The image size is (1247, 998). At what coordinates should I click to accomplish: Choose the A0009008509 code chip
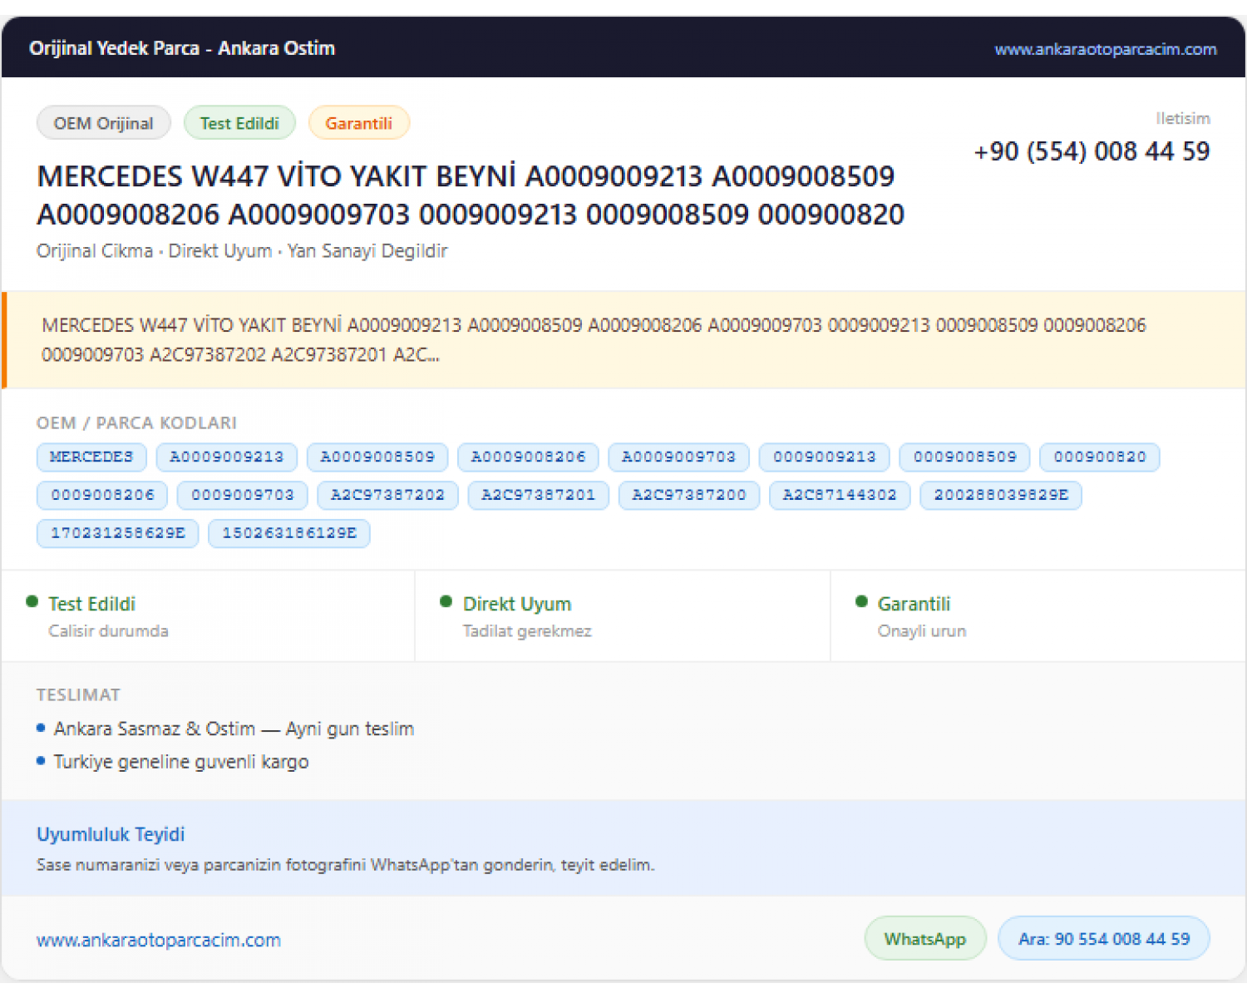tap(377, 457)
